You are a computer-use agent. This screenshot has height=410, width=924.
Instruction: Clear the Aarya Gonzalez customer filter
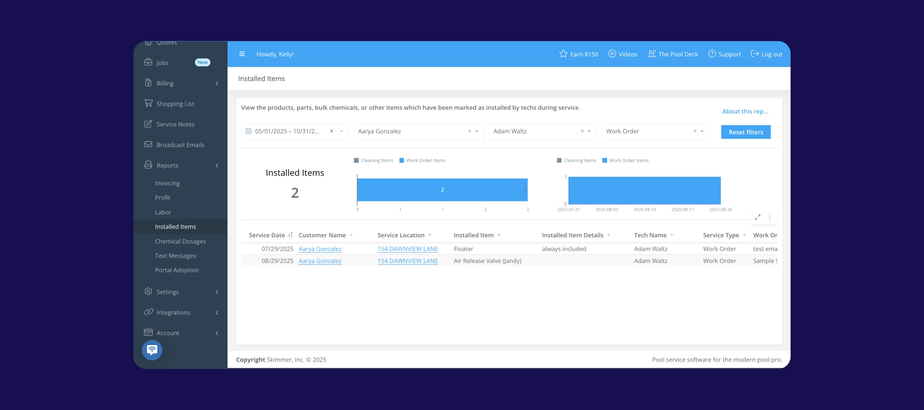click(x=469, y=131)
